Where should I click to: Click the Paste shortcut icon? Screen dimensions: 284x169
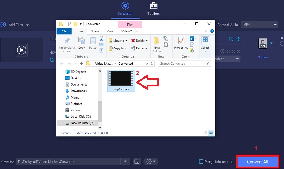102,50
